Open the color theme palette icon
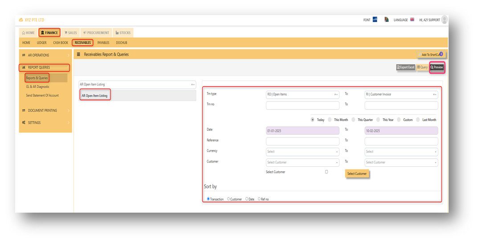 coord(386,20)
